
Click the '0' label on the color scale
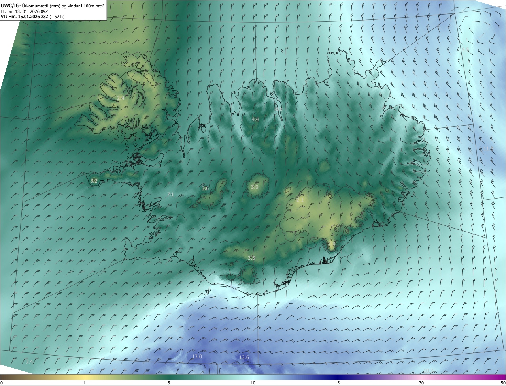(2, 383)
